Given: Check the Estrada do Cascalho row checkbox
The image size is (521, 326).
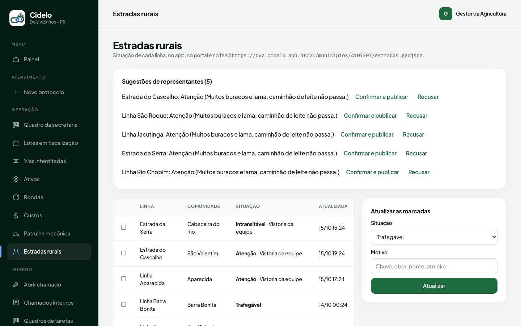Looking at the screenshot, I should tap(124, 253).
